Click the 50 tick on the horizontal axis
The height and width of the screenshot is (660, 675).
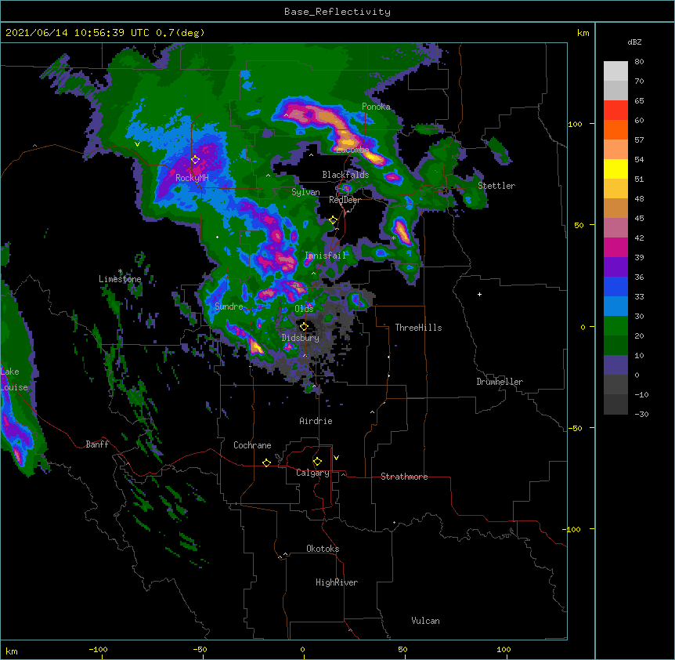click(x=402, y=649)
